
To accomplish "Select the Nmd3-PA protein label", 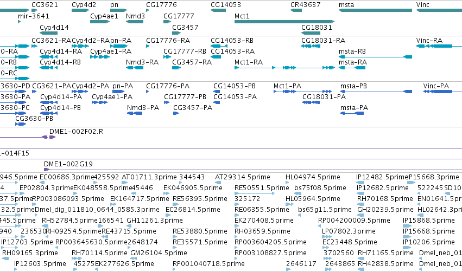I will (143, 108).
